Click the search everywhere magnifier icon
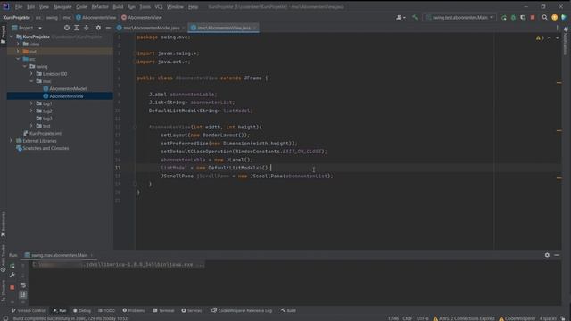The width and height of the screenshot is (571, 321). (x=544, y=17)
